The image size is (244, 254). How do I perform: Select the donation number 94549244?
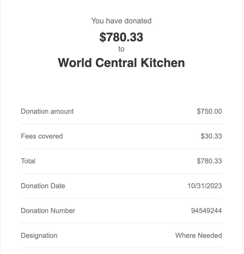click(x=206, y=211)
